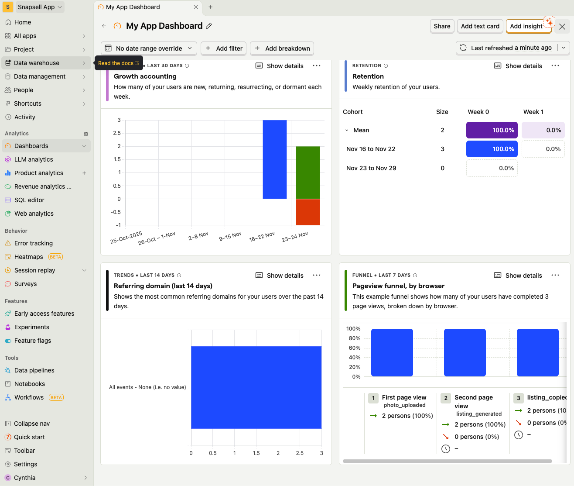Click the purple 100.0% retention cell
This screenshot has height=486, width=574.
click(492, 130)
